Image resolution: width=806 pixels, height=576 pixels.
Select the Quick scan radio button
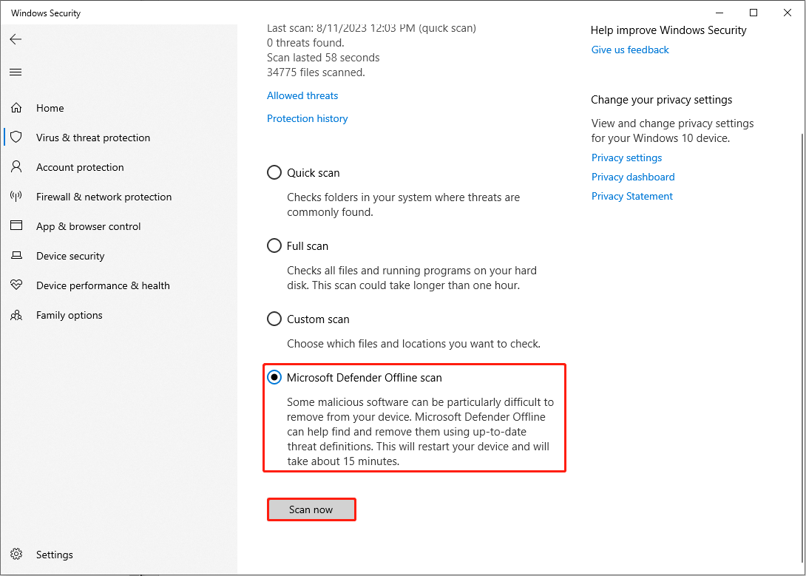(x=274, y=173)
